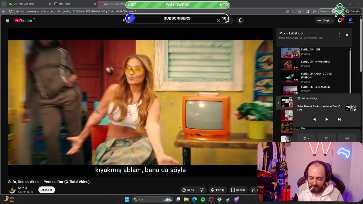Share the video via Paylaş
Viewport: 363px width, 204px height.
coord(217,190)
